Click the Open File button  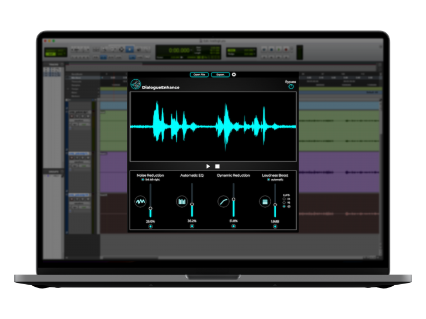click(x=199, y=75)
